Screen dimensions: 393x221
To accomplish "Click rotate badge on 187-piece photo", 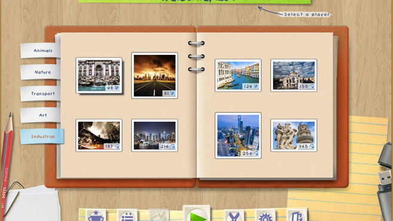I will tap(117, 146).
